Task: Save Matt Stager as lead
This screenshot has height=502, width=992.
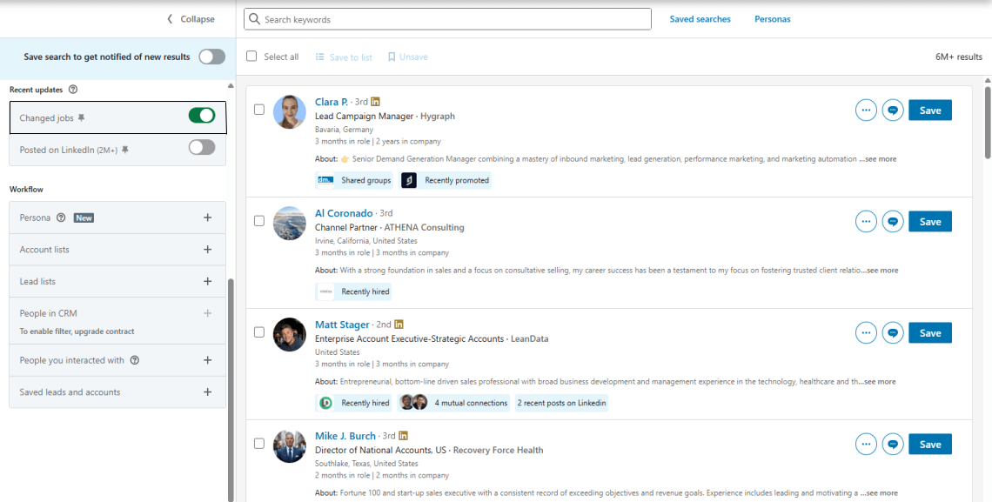Action: 930,332
